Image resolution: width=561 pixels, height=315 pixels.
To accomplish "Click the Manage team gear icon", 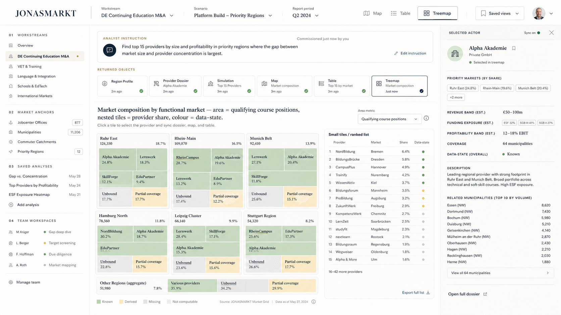I will click(x=11, y=282).
